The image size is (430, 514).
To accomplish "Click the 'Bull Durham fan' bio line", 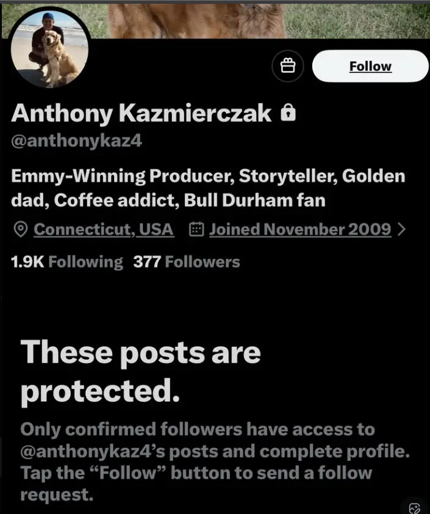I will pos(255,200).
